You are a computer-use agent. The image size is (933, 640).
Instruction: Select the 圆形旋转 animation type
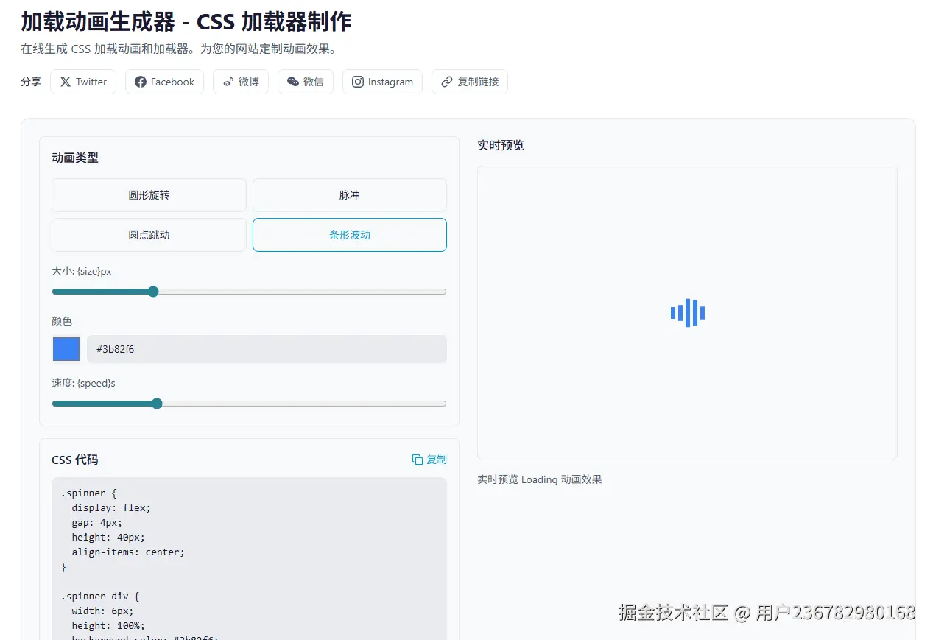(149, 195)
